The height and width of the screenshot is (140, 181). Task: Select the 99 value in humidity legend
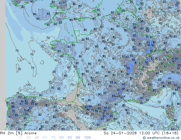[x=78, y=137]
